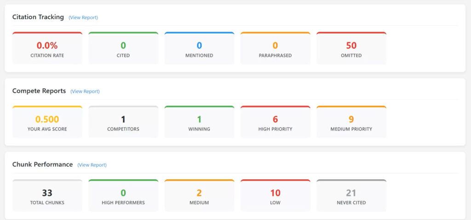The height and width of the screenshot is (220, 471).
Task: Select the High Performers card
Action: point(123,196)
